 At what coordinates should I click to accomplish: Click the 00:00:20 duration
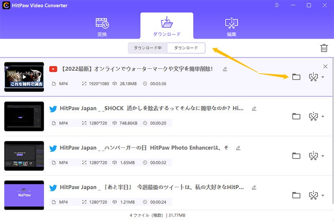[158, 123]
